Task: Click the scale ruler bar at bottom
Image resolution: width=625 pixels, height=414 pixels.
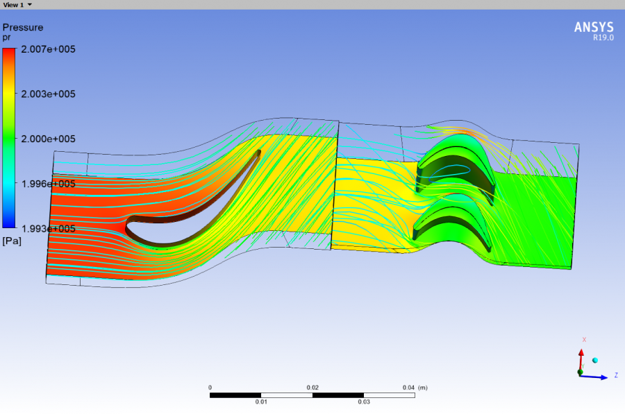Action: [x=312, y=395]
